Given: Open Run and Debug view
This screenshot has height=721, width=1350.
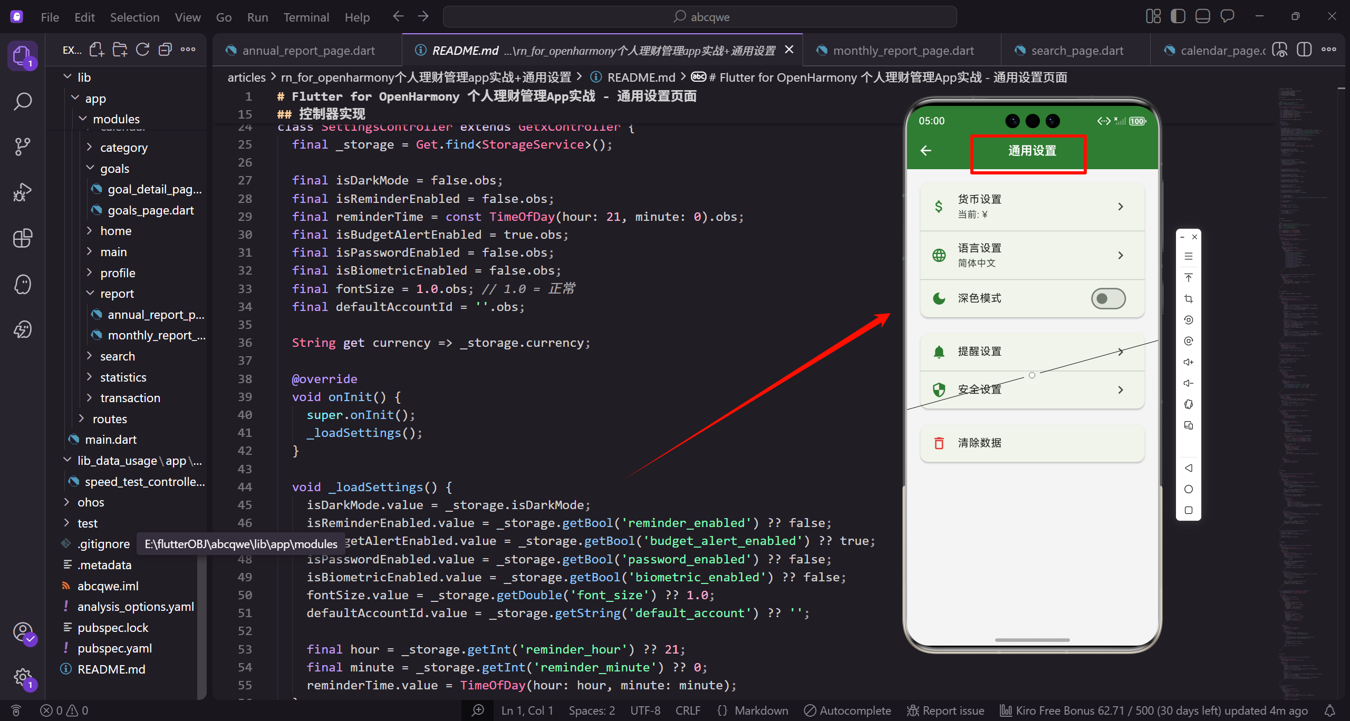Looking at the screenshot, I should tap(23, 192).
